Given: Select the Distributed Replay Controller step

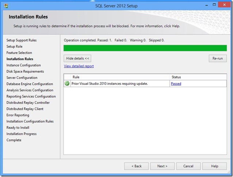Looking at the screenshot, I should (x=28, y=103).
